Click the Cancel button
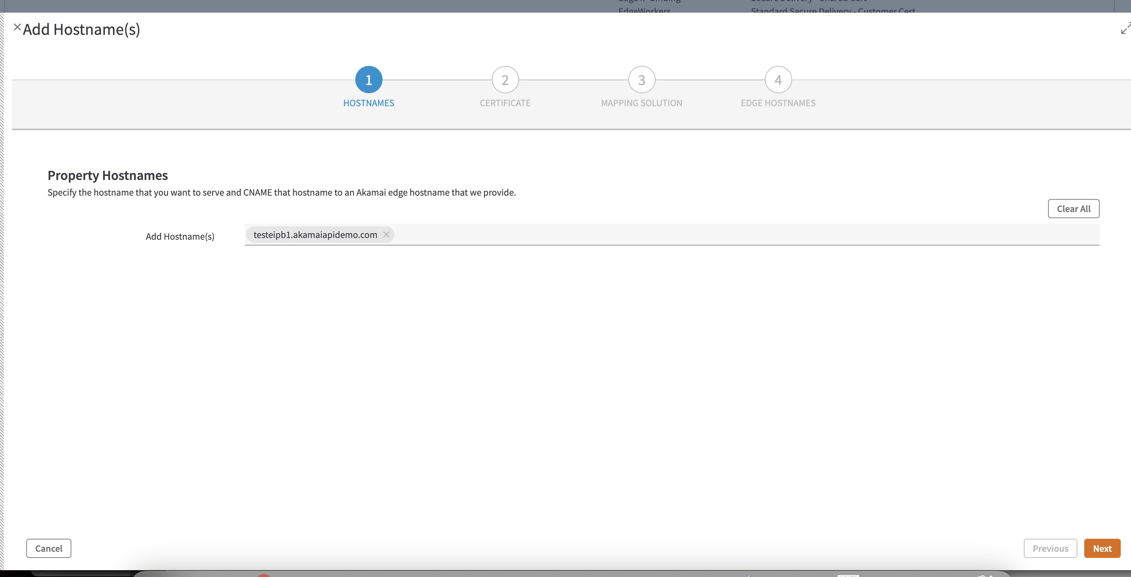 pos(49,548)
